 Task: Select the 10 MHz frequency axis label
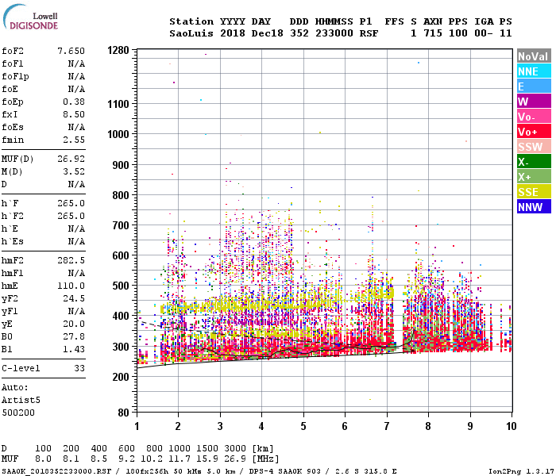coord(511,426)
